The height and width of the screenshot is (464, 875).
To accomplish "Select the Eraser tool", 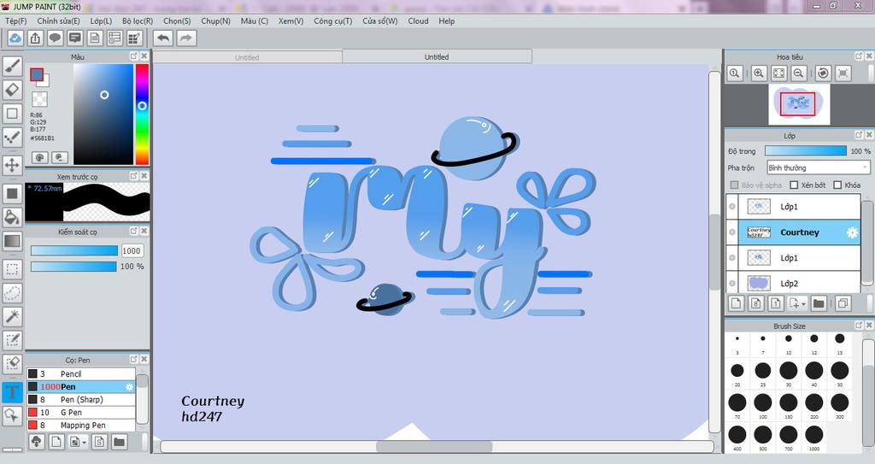I will [x=12, y=90].
